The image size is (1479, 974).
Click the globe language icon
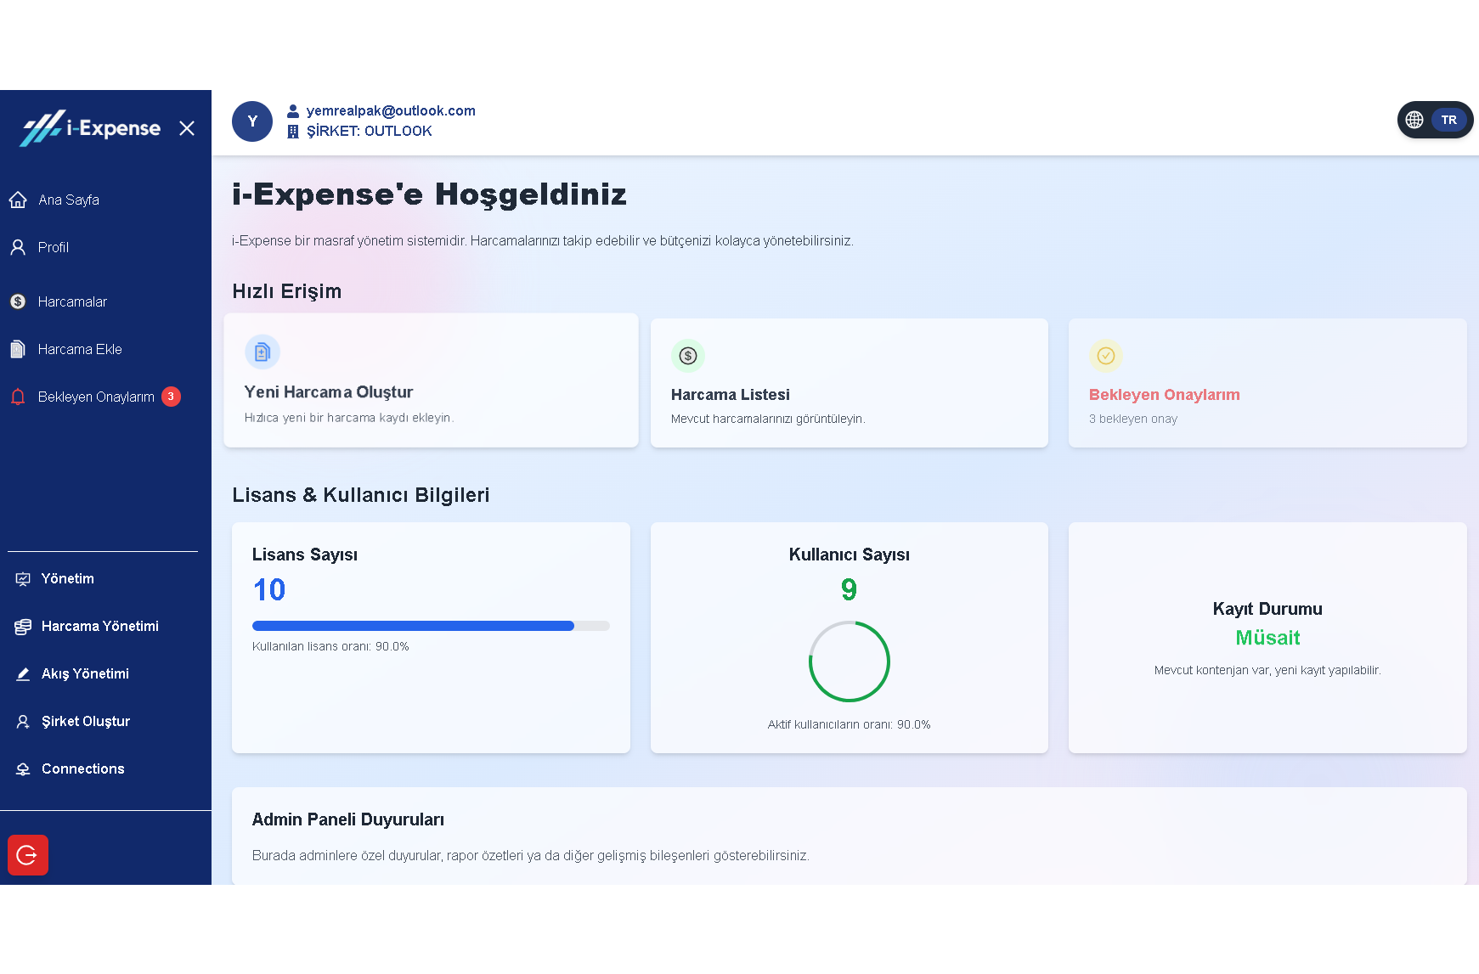pyautogui.click(x=1414, y=120)
